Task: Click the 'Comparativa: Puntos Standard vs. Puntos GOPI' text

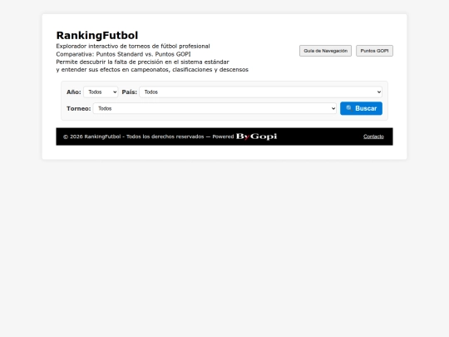Action: [x=123, y=54]
